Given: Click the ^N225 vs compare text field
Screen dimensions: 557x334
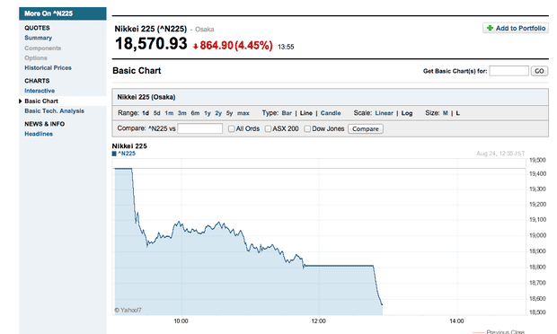Looking at the screenshot, I should click(200, 128).
